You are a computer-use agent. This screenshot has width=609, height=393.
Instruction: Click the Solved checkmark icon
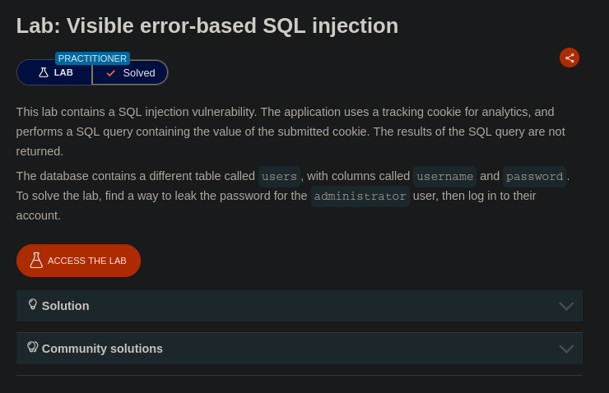tap(111, 73)
